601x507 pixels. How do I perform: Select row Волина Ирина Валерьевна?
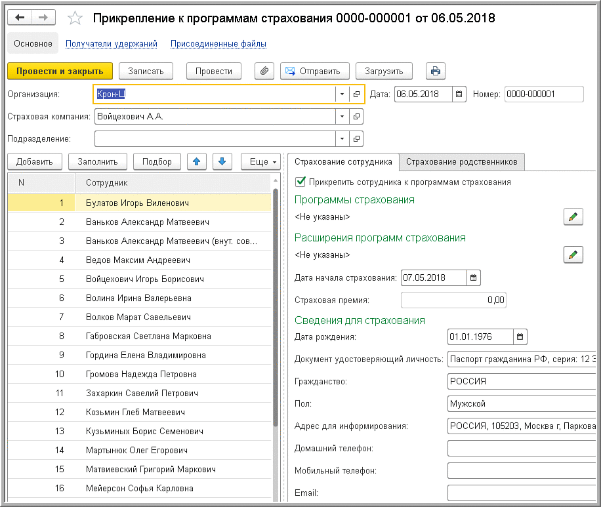tap(139, 298)
